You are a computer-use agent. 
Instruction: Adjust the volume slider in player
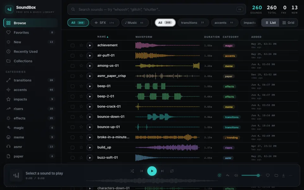(x=251, y=175)
